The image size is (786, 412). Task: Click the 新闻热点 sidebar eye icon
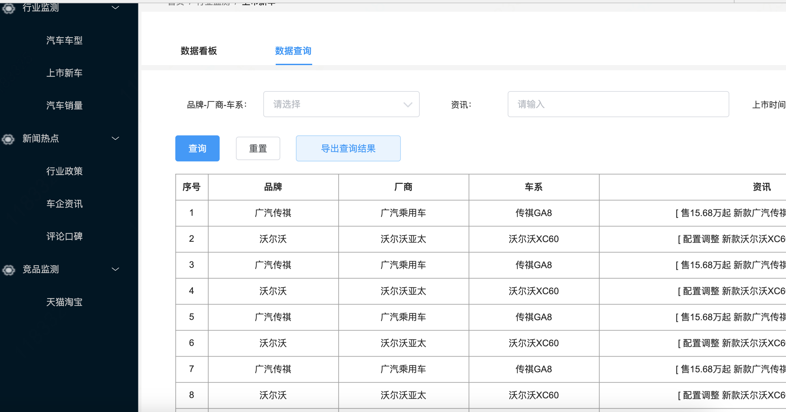8,139
